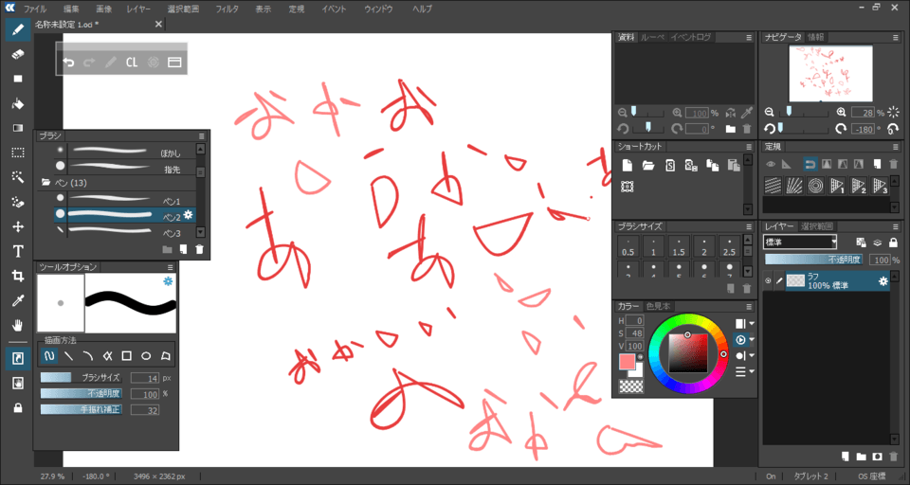Collapse the ペン (13) brush folder
This screenshot has width=910, height=485.
45,182
